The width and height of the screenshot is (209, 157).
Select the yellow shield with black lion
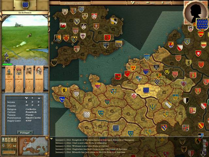[64, 90]
